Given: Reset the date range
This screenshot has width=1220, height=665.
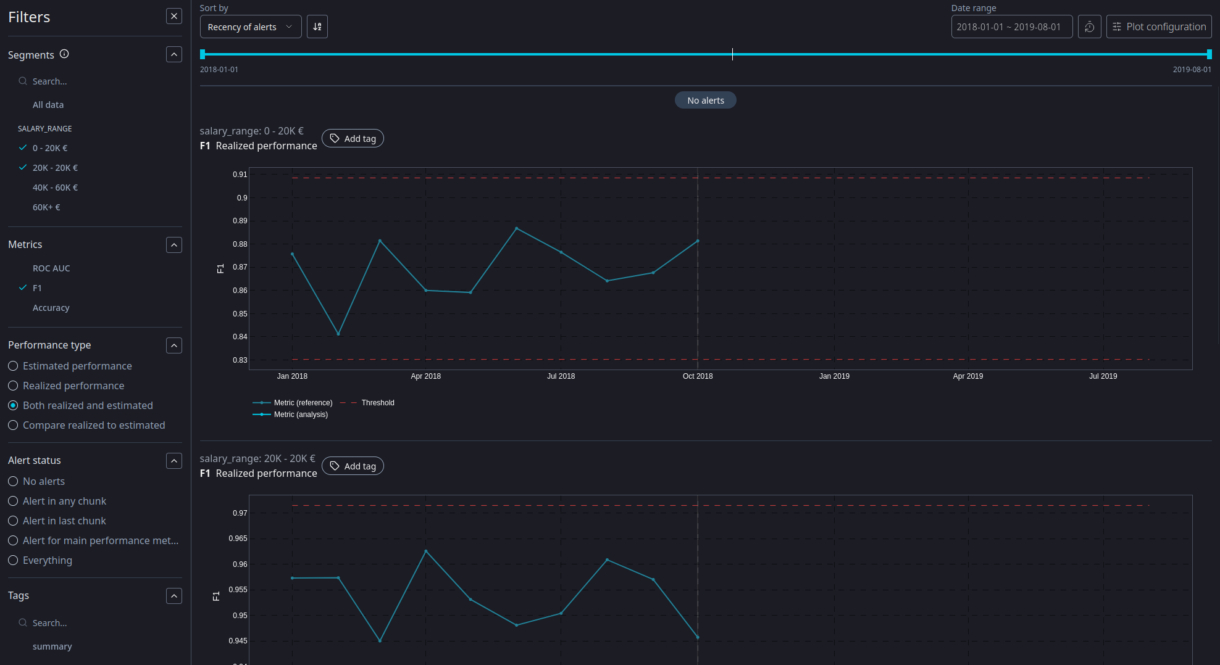Looking at the screenshot, I should 1089,27.
